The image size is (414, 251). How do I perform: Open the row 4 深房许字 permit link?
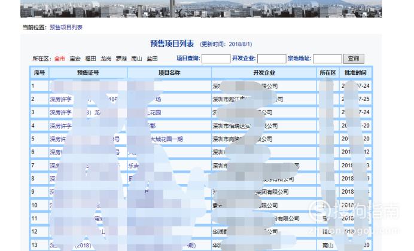61,125
